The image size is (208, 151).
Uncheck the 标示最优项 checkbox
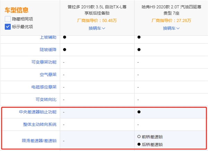pos(8,27)
